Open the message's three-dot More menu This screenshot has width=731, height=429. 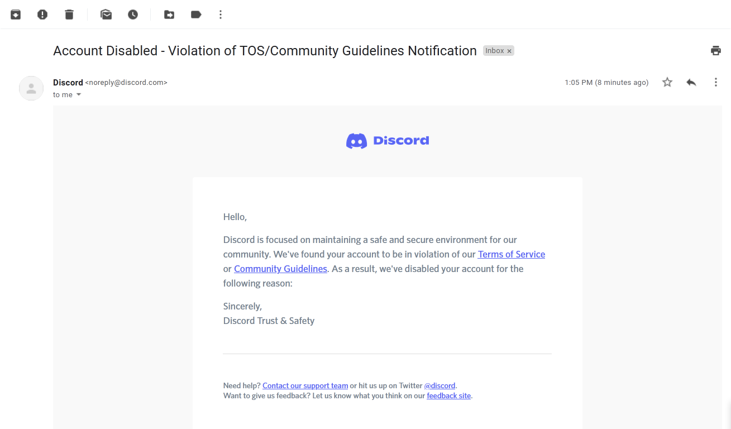pos(716,83)
